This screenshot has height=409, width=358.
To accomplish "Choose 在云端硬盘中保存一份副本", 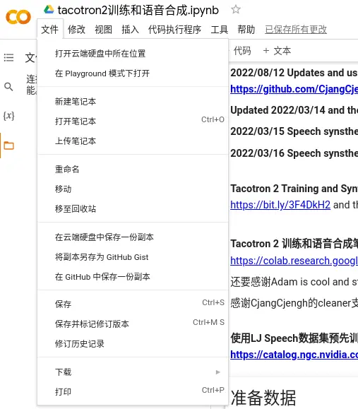I will point(133,237).
